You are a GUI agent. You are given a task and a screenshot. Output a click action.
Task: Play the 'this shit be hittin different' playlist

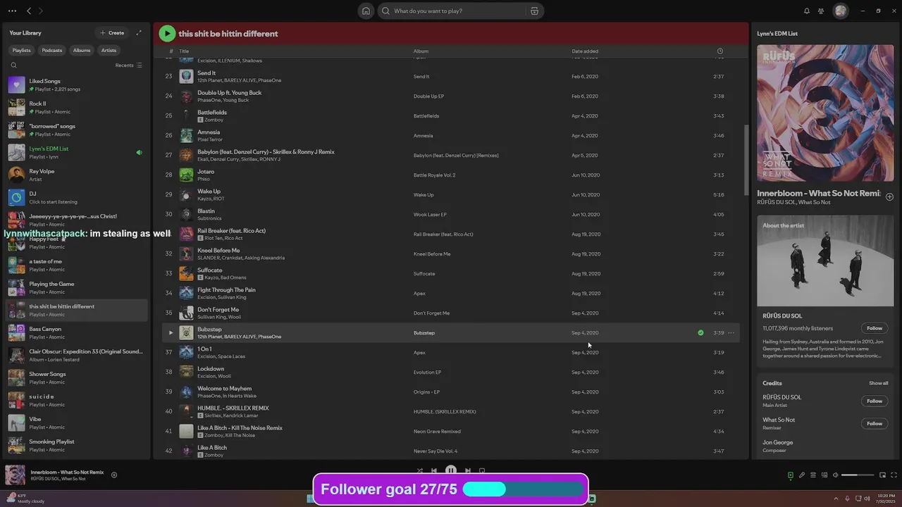[167, 33]
